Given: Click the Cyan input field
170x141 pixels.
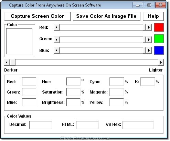Looking at the screenshot, I should point(117,82).
